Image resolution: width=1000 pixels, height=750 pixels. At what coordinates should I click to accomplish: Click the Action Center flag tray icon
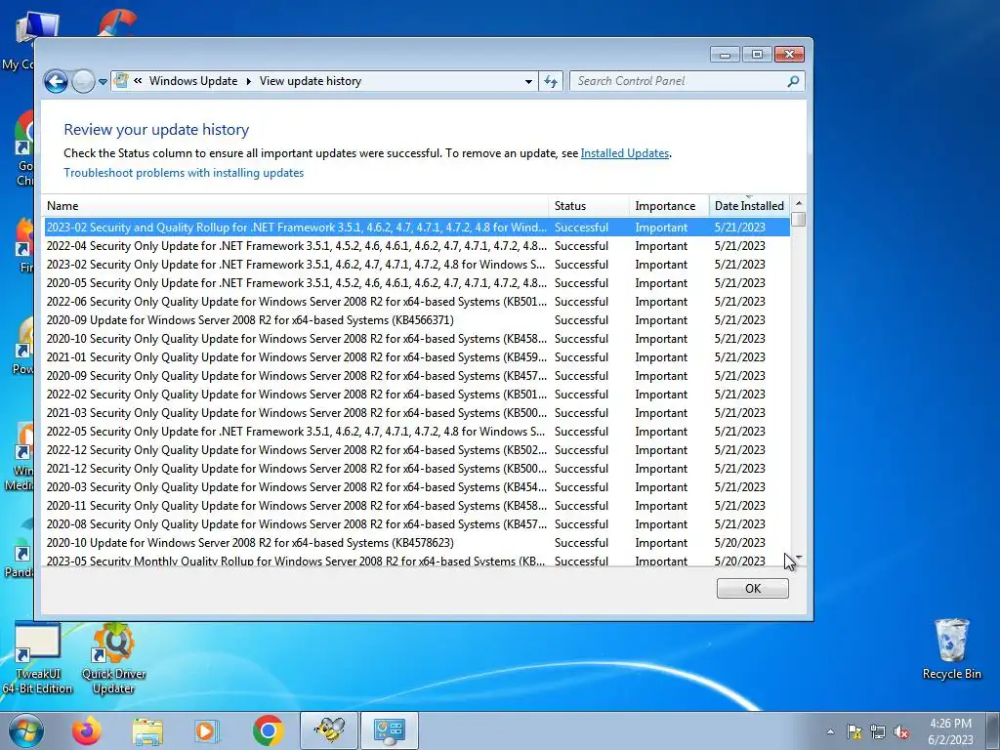pos(854,732)
